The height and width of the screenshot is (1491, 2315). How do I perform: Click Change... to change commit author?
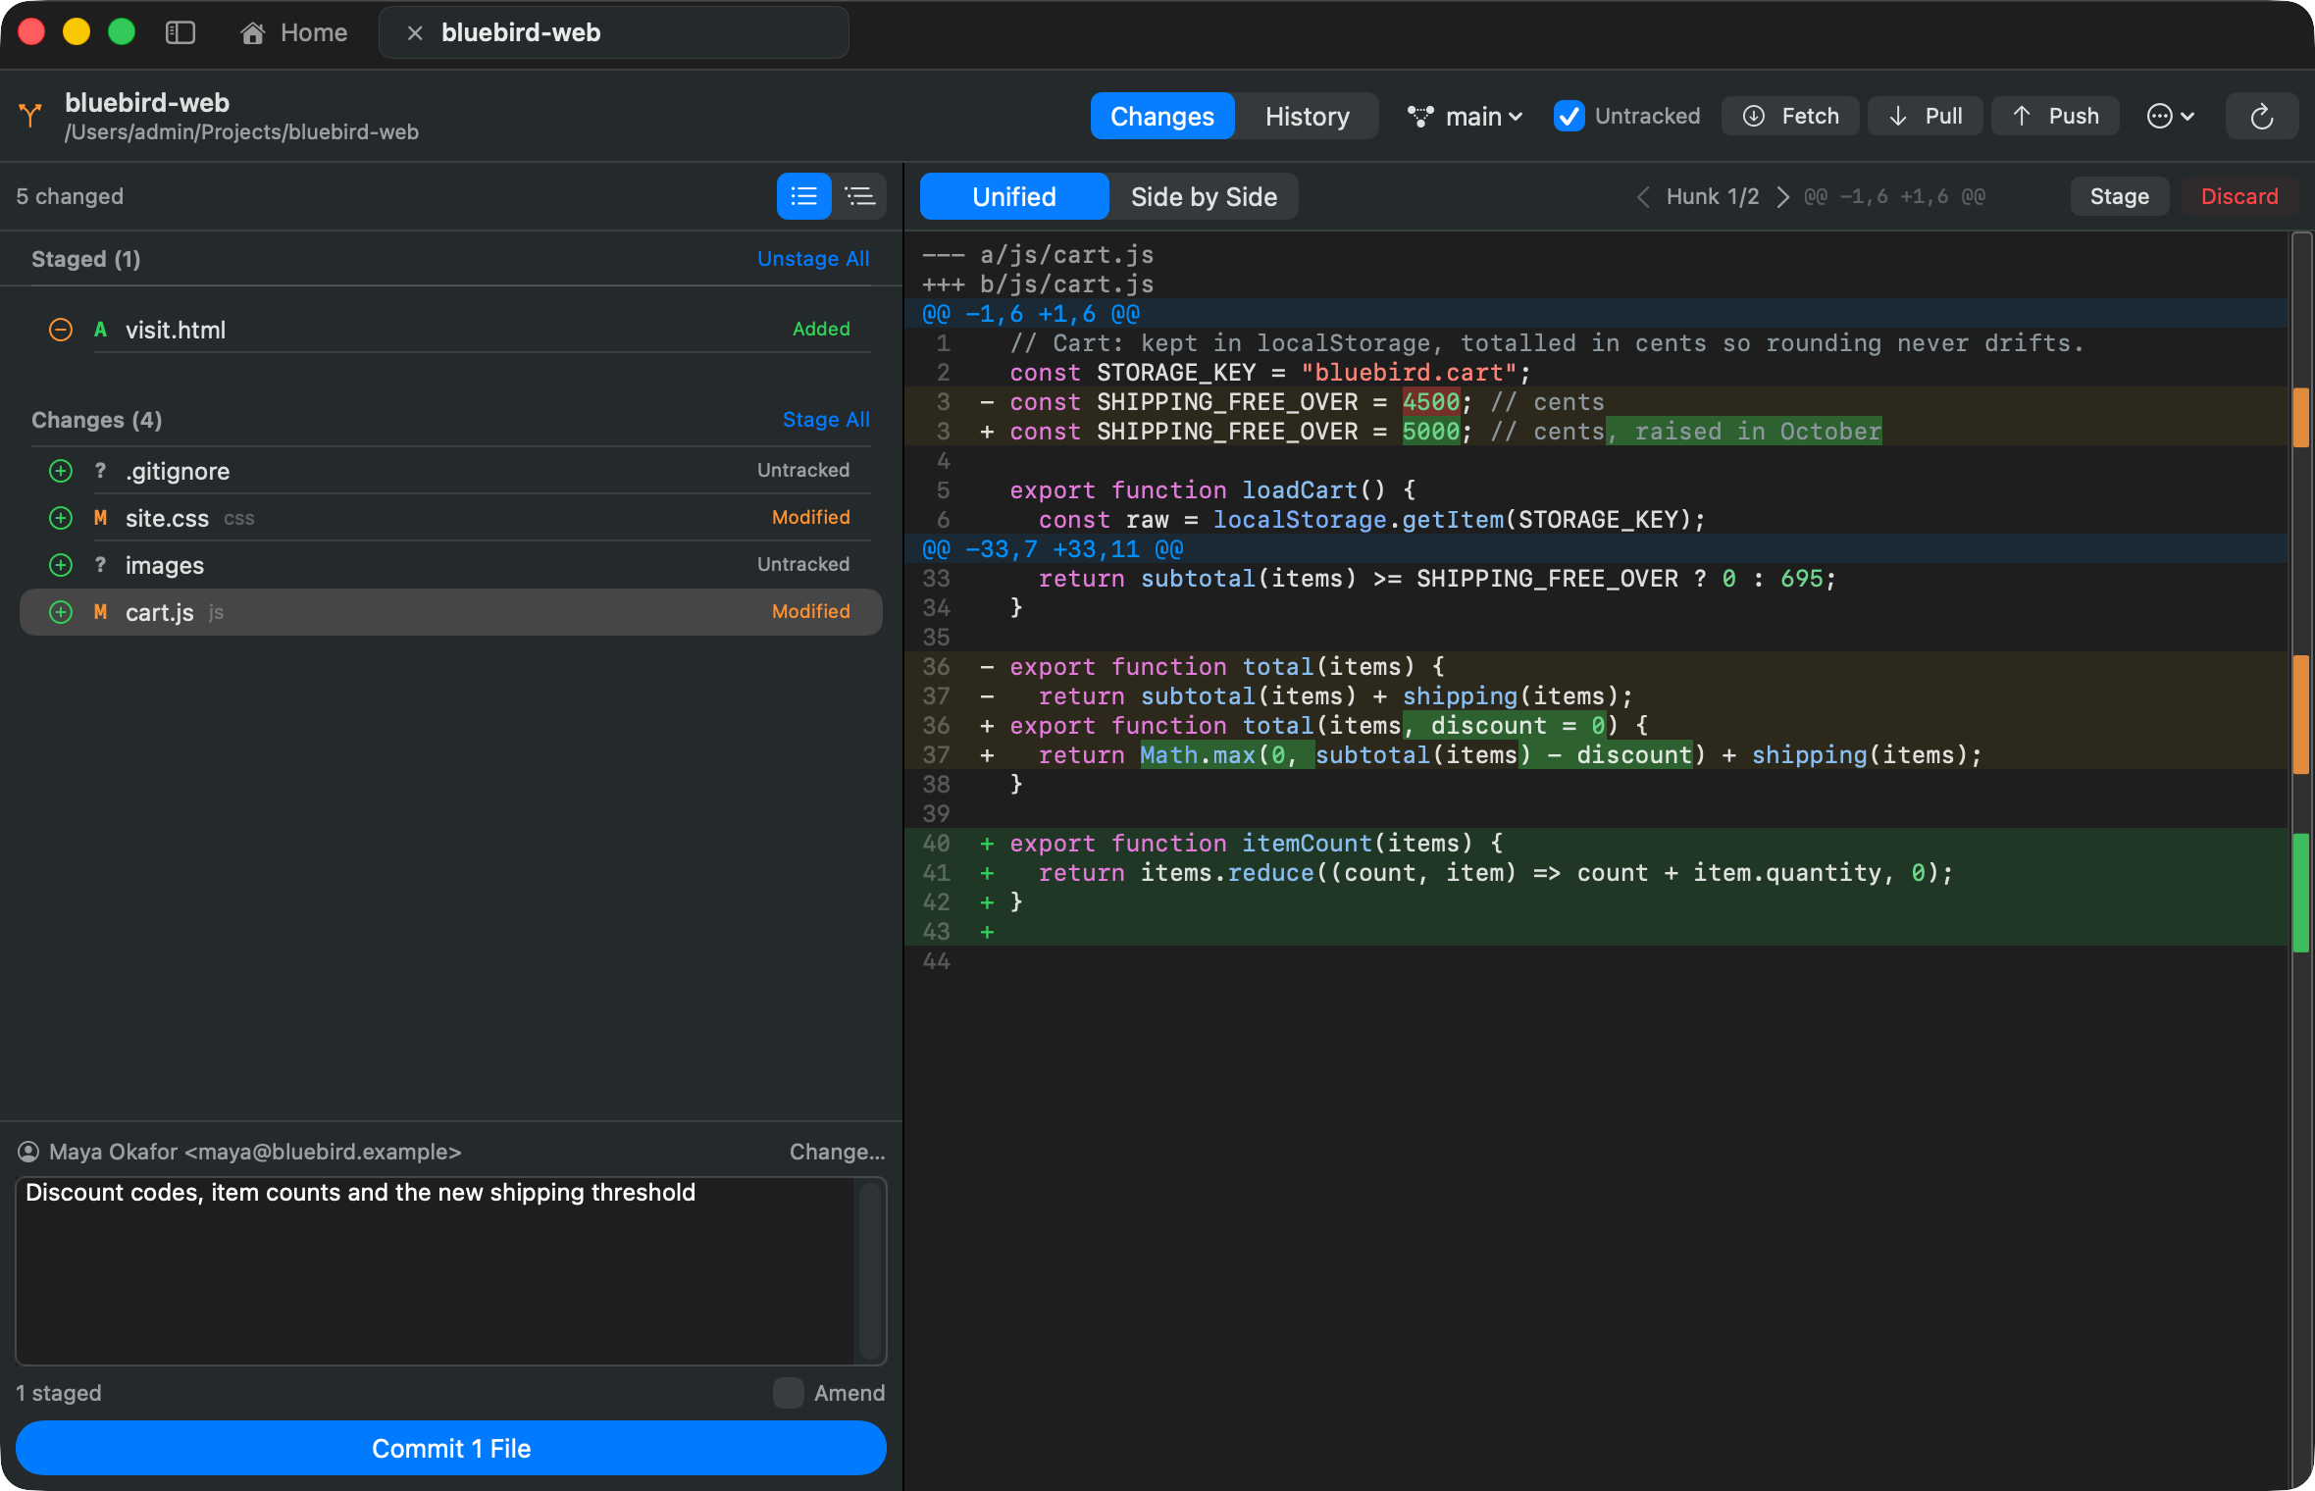[837, 1152]
